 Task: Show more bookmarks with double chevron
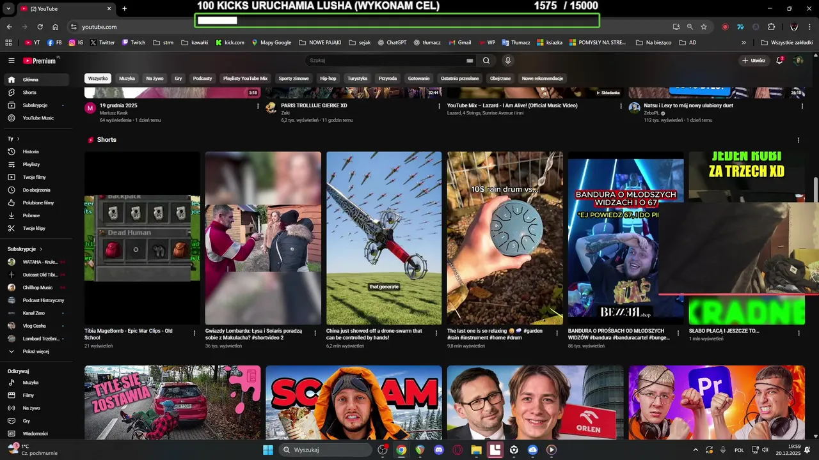pos(743,43)
